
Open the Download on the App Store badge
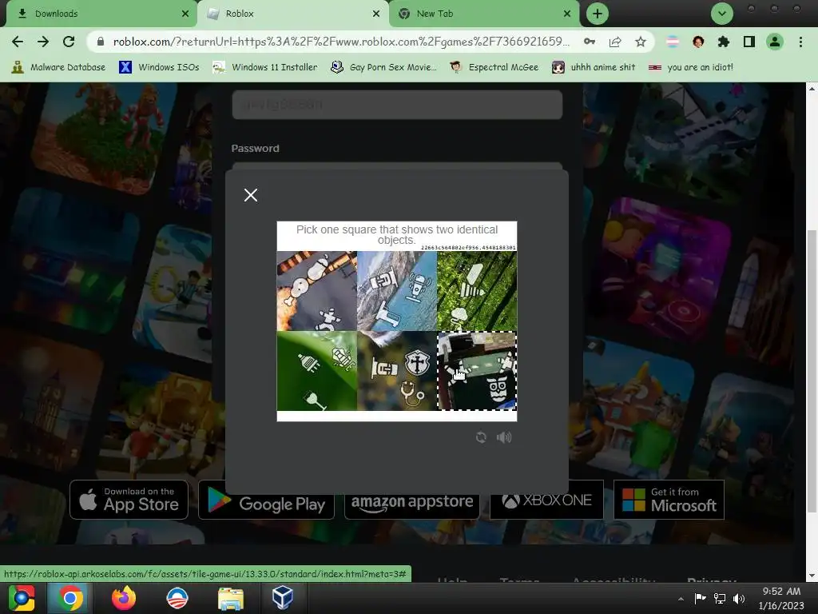pyautogui.click(x=129, y=500)
